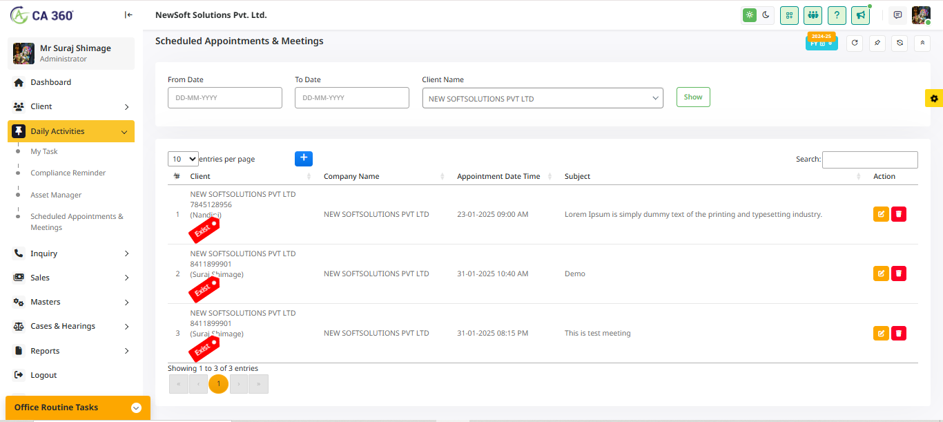Screen dimensions: 943x422
Task: Expand the Sales sidebar menu
Action: click(71, 278)
